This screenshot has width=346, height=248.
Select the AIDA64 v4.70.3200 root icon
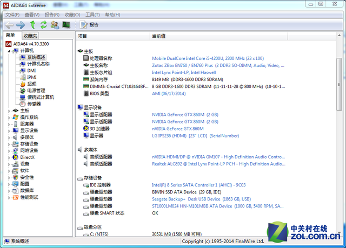[9, 44]
